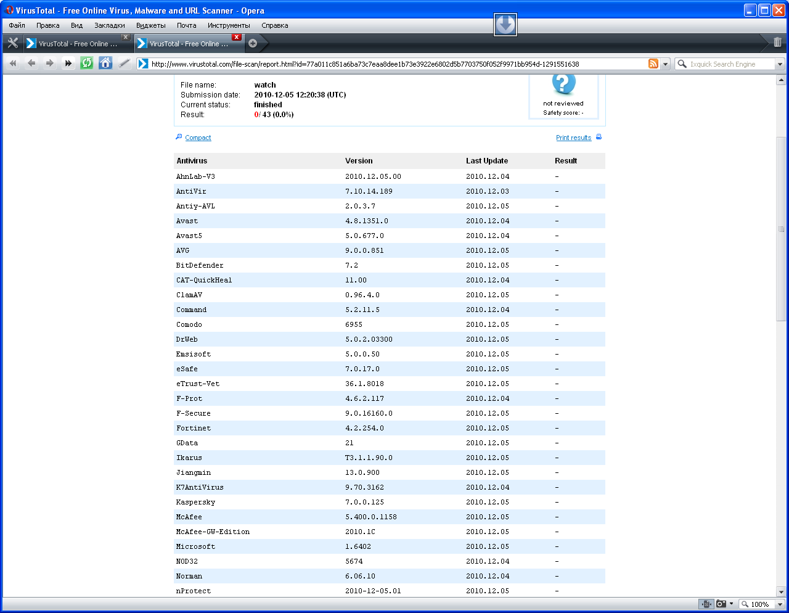
Task: Click the Print results link
Action: [573, 138]
